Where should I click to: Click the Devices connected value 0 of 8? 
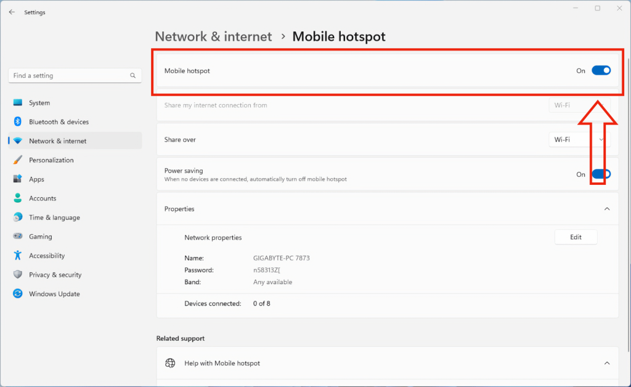coord(261,303)
